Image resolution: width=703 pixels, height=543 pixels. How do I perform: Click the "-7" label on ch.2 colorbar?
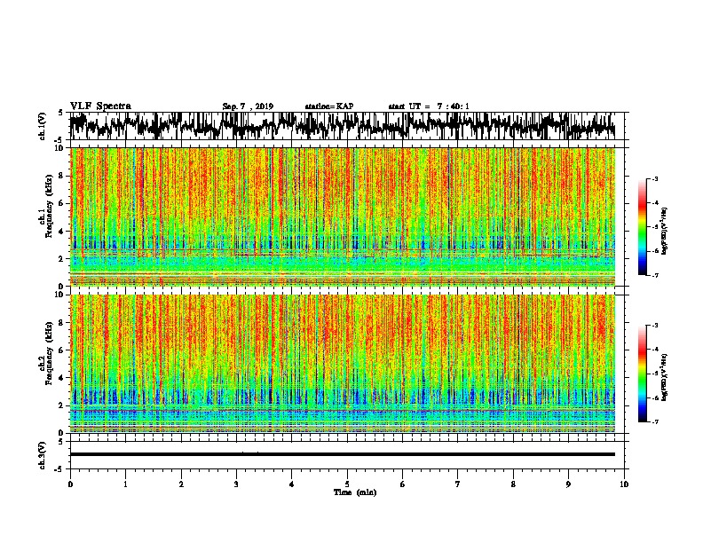pyautogui.click(x=654, y=421)
